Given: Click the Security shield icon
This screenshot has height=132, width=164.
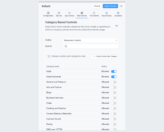Looking at the screenshot, I should coord(59,13).
